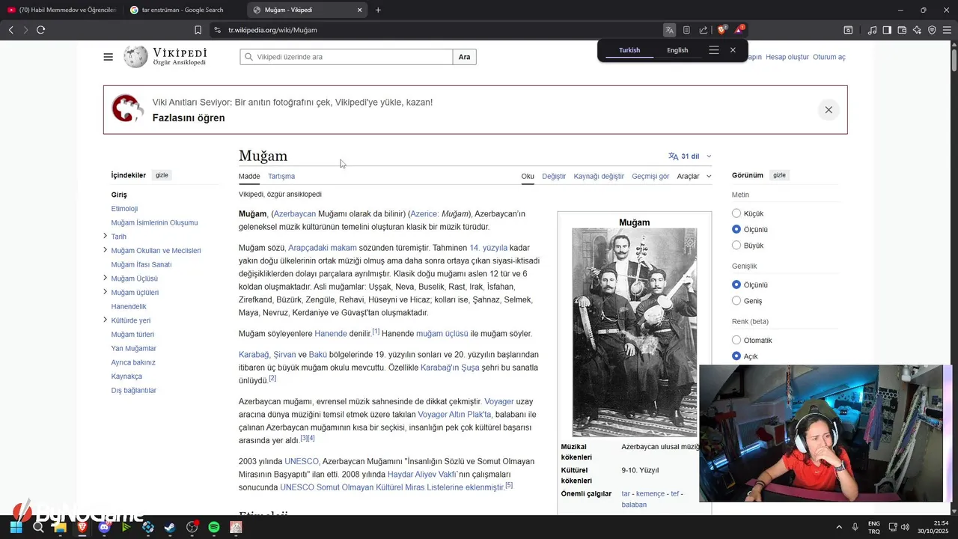Expand Muğam Okulları ve Meclisleri section
Viewport: 958px width, 539px height.
click(x=105, y=250)
